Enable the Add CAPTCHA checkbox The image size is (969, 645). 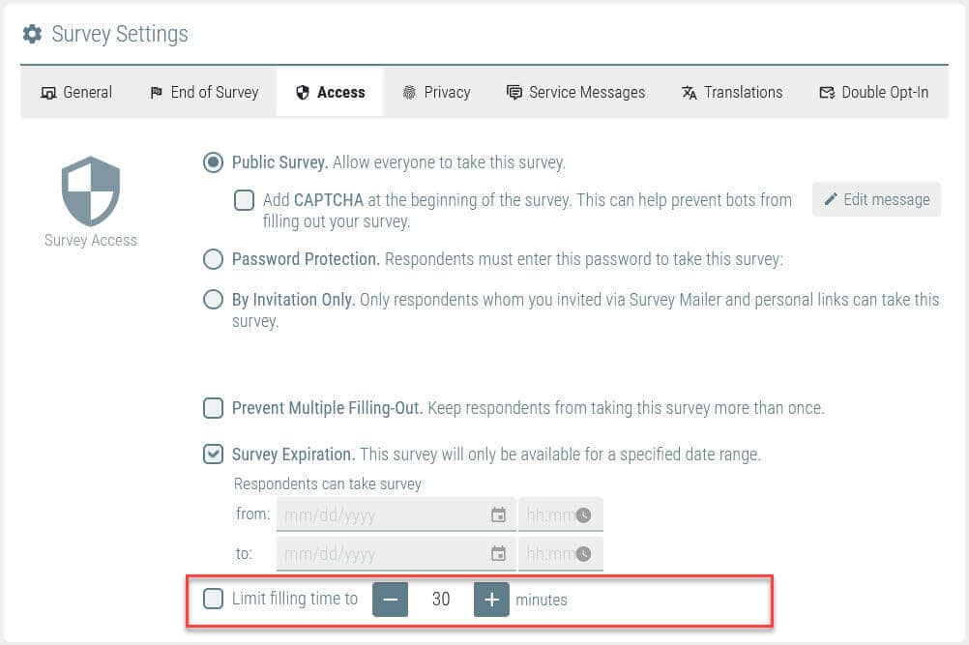[244, 200]
